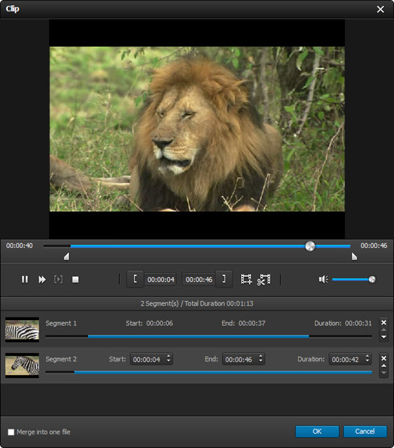The image size is (394, 448).
Task: Click the clip end time field 00:00:46 in toolbar
Action: [199, 279]
